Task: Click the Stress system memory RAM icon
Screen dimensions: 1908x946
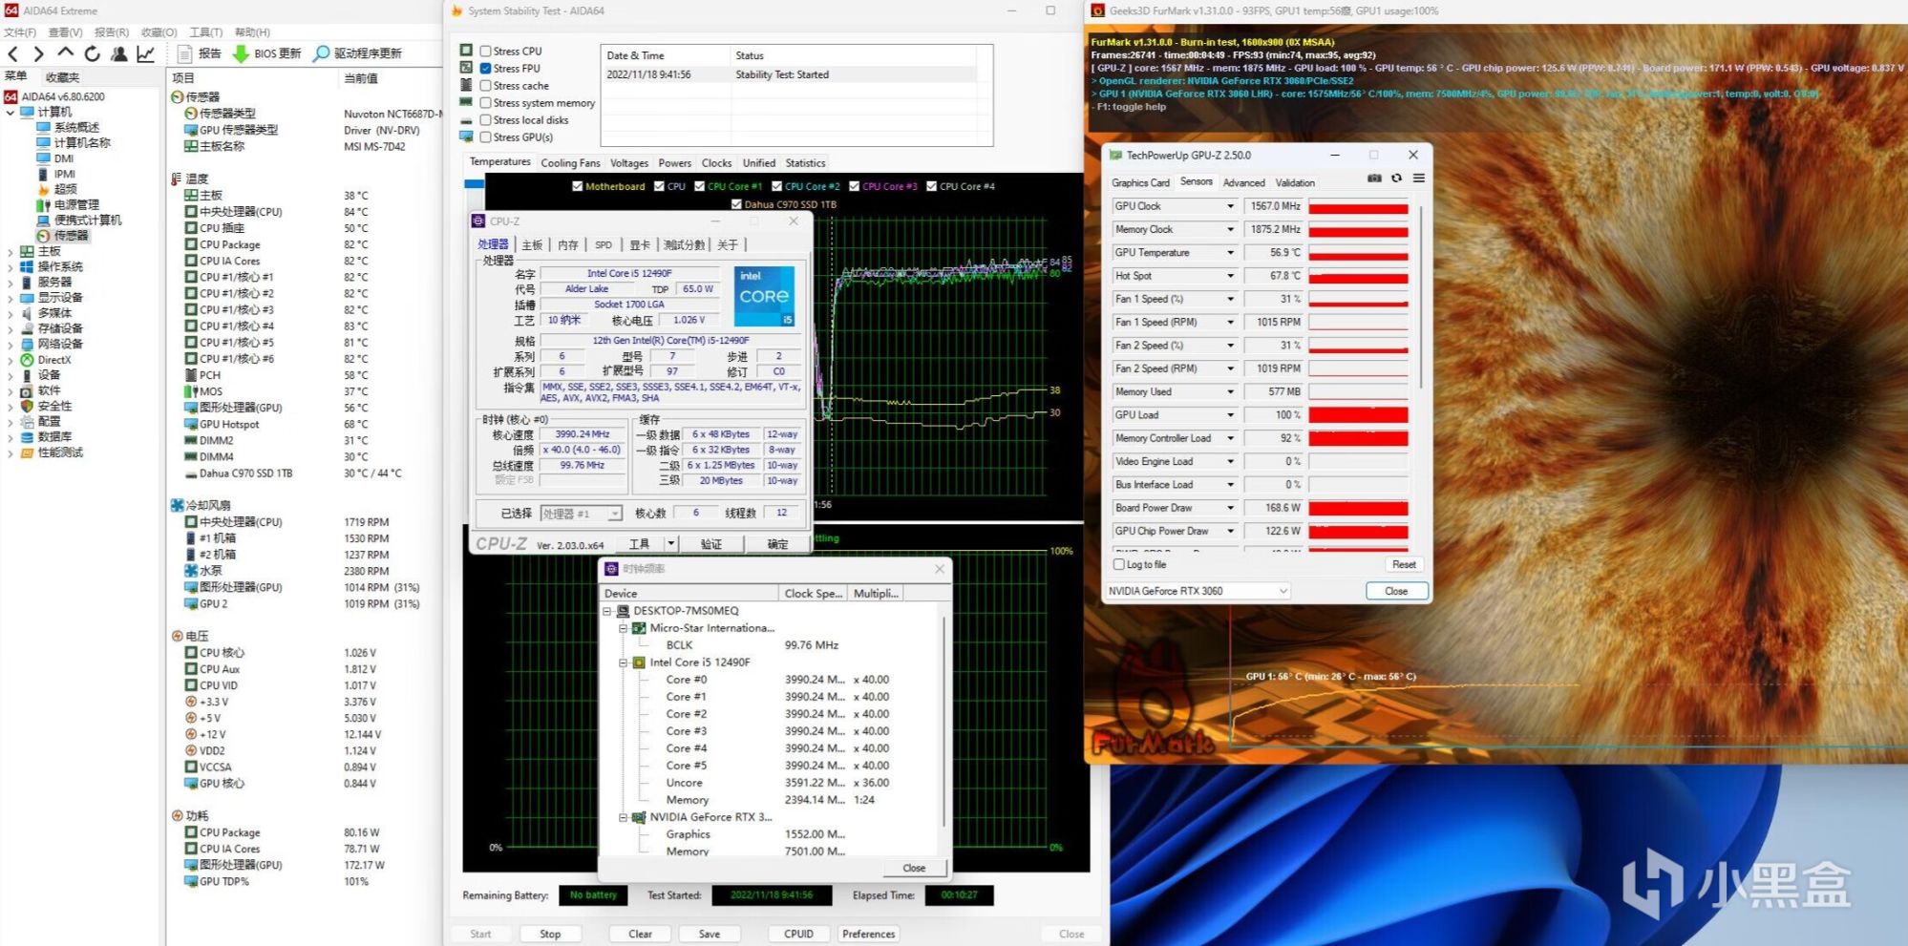Action: click(x=466, y=102)
